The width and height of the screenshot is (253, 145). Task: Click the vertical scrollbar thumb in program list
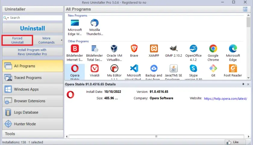pos(248,22)
